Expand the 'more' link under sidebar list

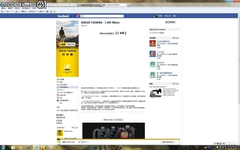pyautogui.click(x=61, y=103)
